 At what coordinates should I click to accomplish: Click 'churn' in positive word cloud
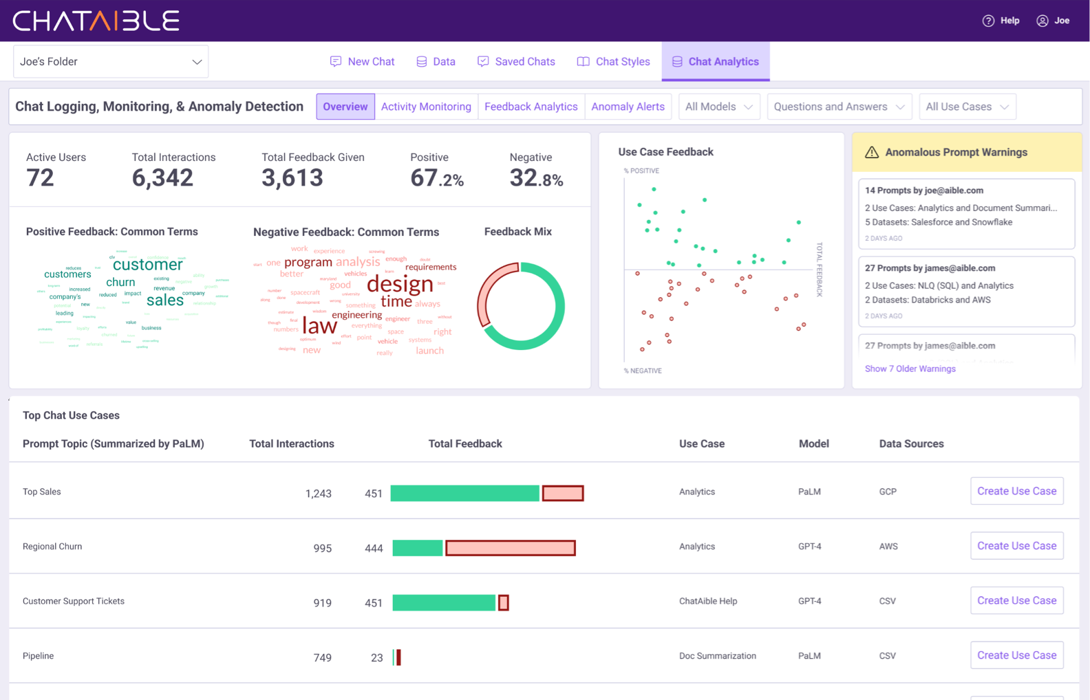[x=120, y=282]
